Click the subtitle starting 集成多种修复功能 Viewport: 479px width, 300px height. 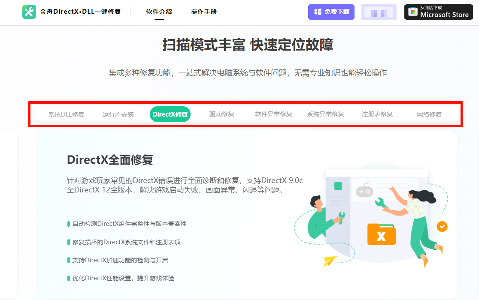pyautogui.click(x=248, y=73)
